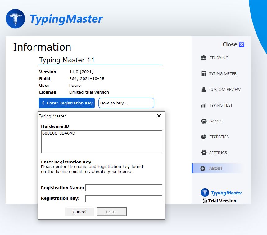Go to CUSTOM REVIEW

click(225, 90)
